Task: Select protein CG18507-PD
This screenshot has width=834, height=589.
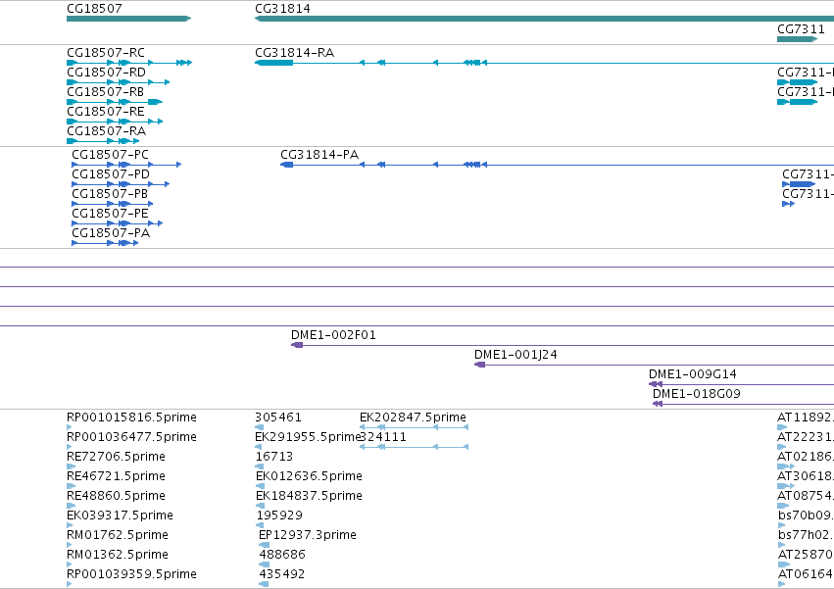Action: (x=121, y=184)
